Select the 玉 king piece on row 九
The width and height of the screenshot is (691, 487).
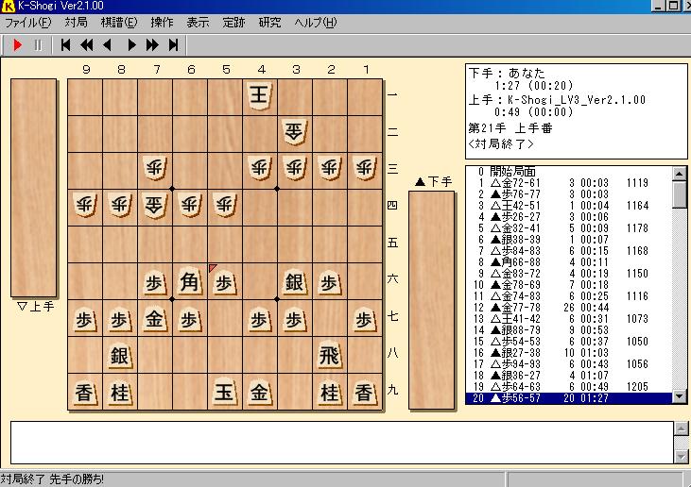(x=224, y=392)
